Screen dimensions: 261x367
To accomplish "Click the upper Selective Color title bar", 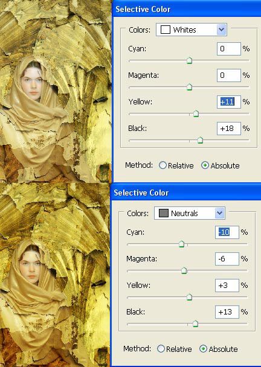I will [187, 10].
